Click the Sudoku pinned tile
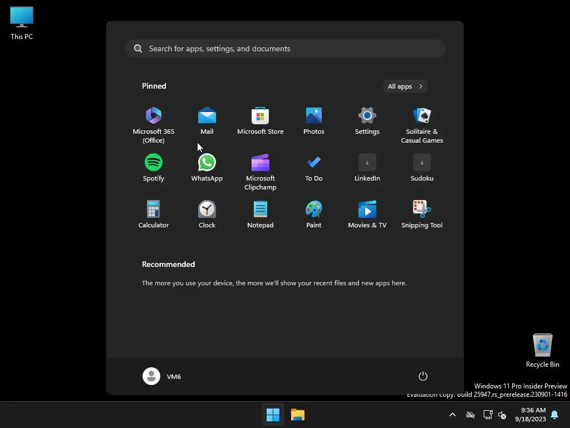The image size is (570, 428). (x=422, y=168)
